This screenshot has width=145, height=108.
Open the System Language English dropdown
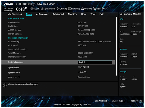pyautogui.click(x=95, y=62)
